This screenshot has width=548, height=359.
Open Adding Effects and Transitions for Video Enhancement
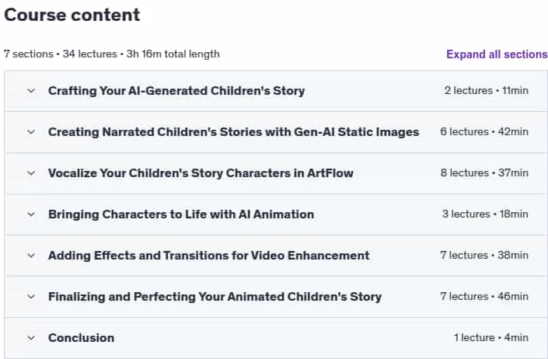[x=208, y=256]
